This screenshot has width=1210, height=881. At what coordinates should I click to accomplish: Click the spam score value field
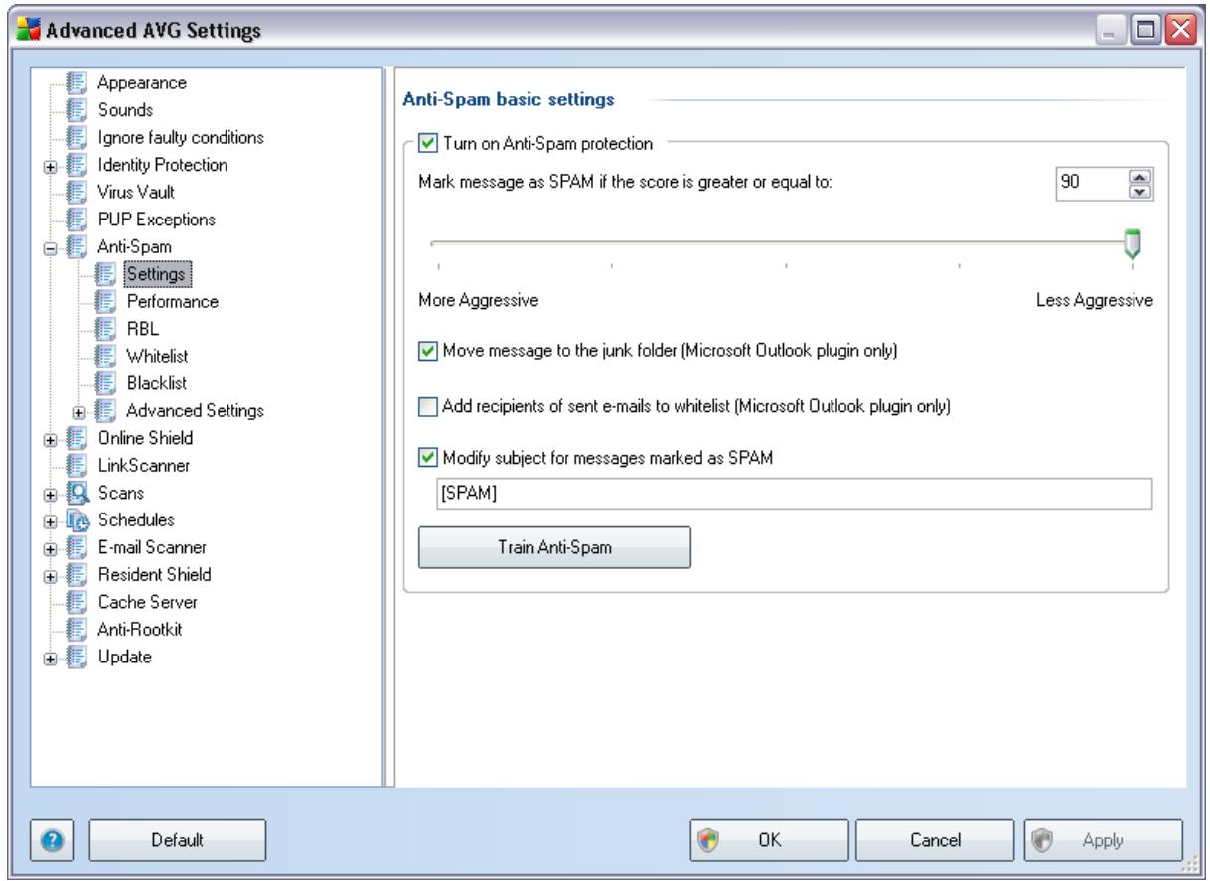(x=1093, y=184)
